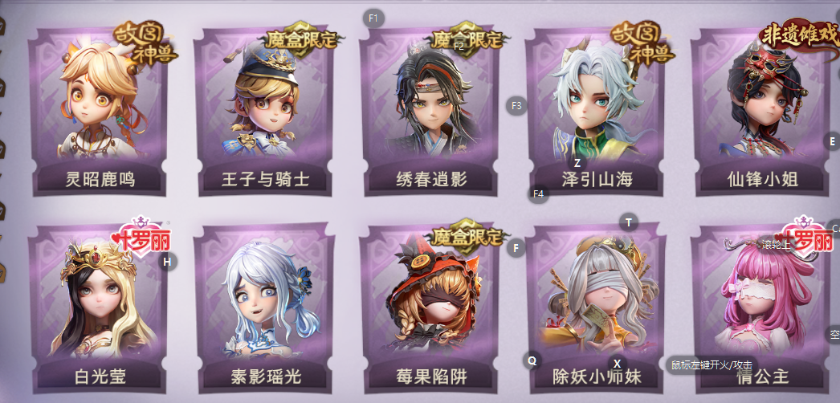Pick the 莓果陷阱 character card
The height and width of the screenshot is (403, 840).
430,309
